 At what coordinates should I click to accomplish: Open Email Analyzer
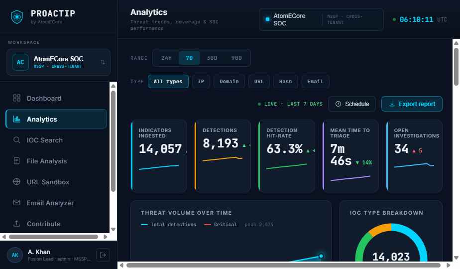pyautogui.click(x=56, y=203)
